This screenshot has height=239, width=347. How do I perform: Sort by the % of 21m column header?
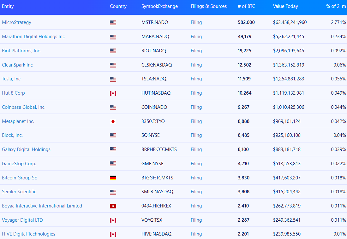coord(336,6)
